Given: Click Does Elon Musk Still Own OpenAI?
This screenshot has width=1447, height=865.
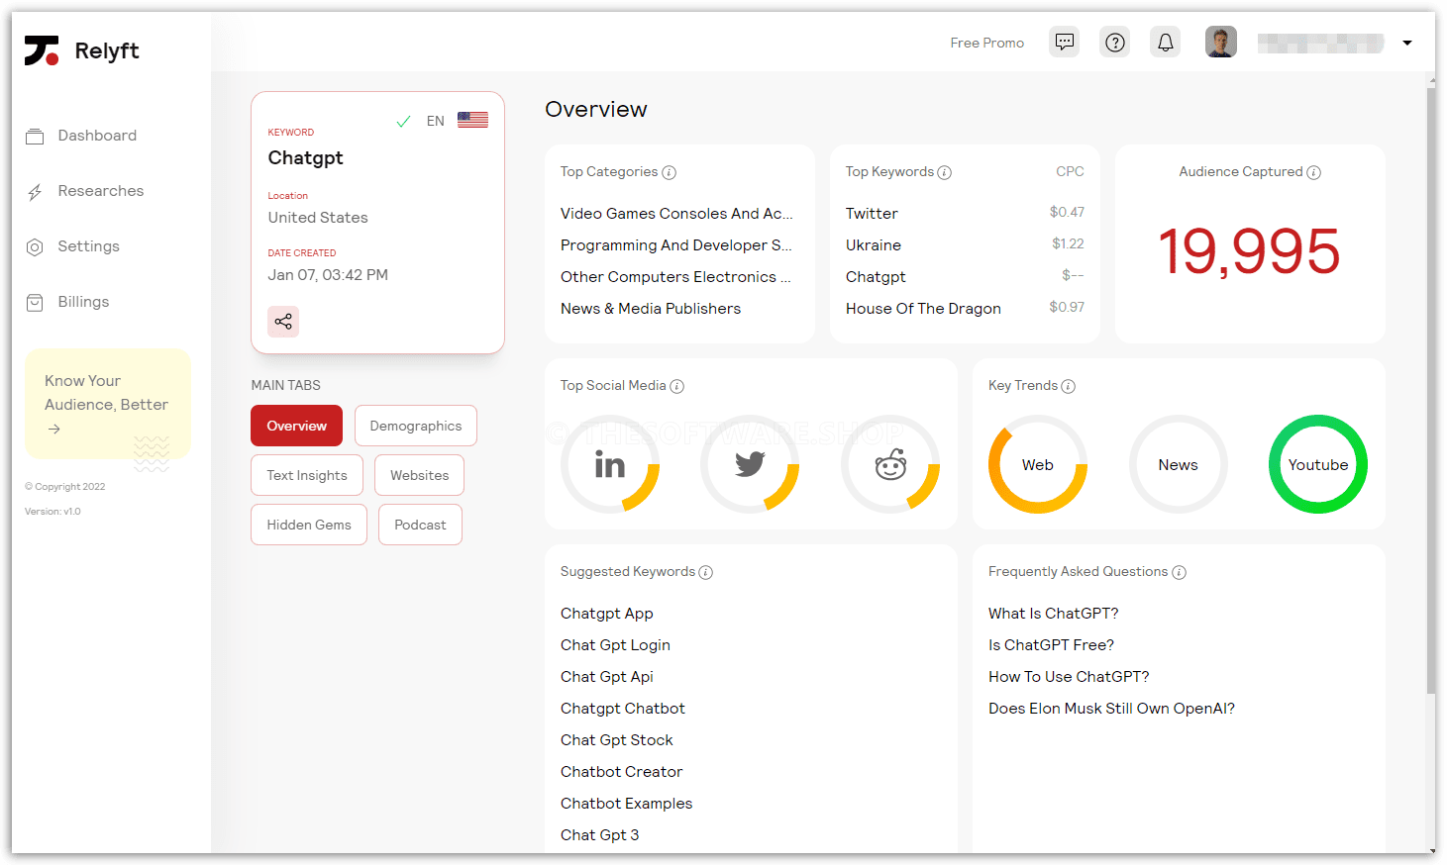Looking at the screenshot, I should [1112, 709].
